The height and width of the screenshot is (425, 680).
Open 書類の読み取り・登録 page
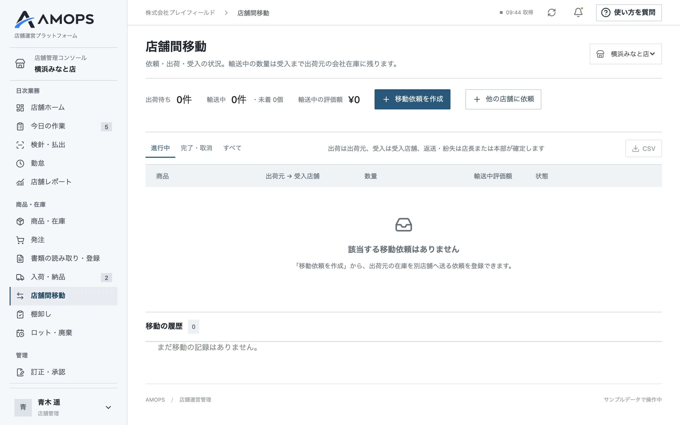point(63,258)
